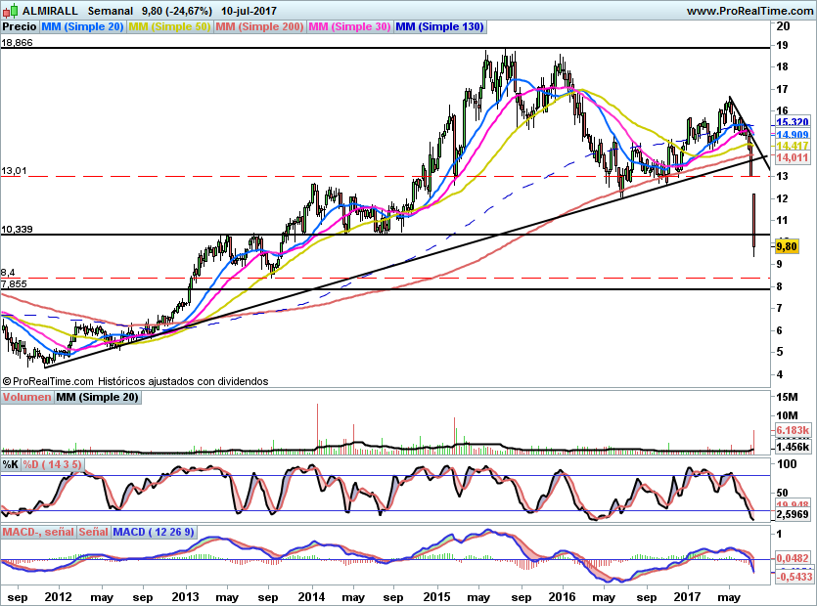
Task: Click the 14,909 moving average value tag
Action: (793, 134)
